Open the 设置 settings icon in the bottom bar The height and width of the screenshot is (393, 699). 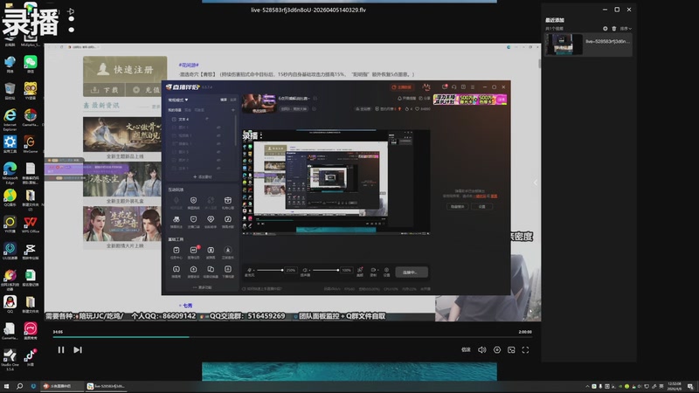point(386,272)
